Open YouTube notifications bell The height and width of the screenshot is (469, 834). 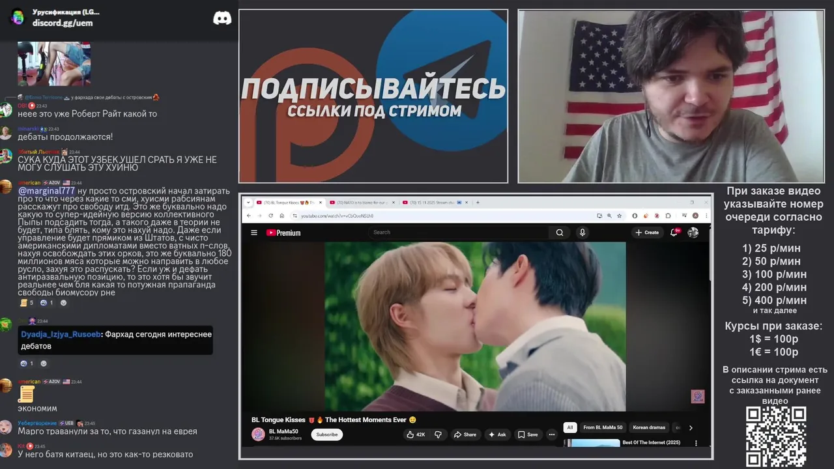pos(674,232)
